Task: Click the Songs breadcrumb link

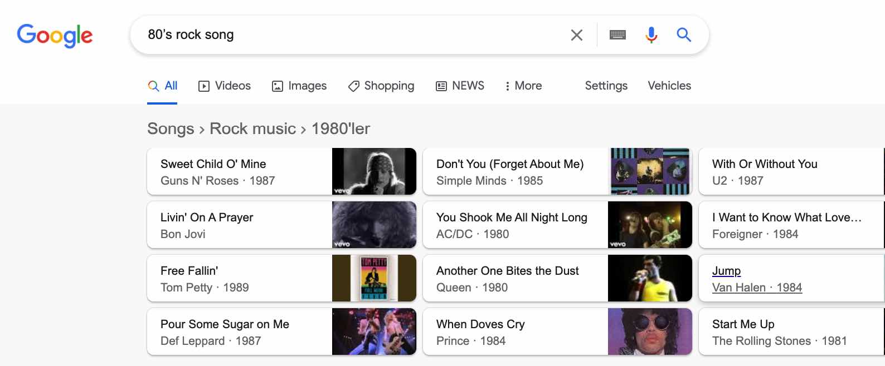Action: click(171, 128)
